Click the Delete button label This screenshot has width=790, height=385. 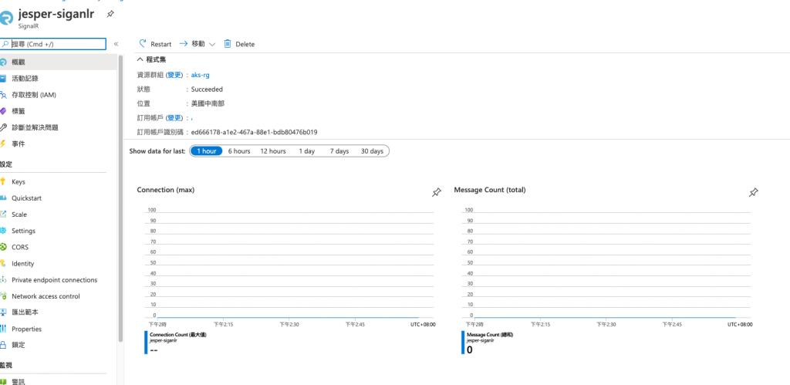[x=245, y=44]
